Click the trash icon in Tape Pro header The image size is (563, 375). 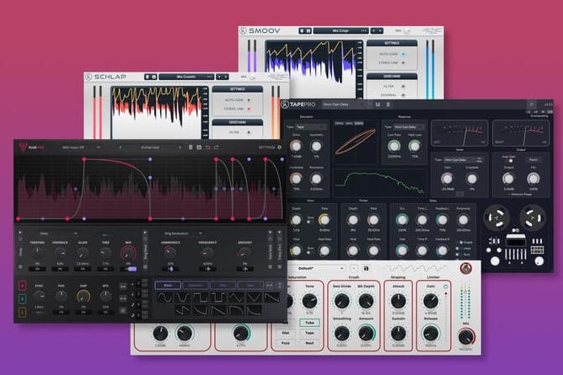[x=388, y=104]
